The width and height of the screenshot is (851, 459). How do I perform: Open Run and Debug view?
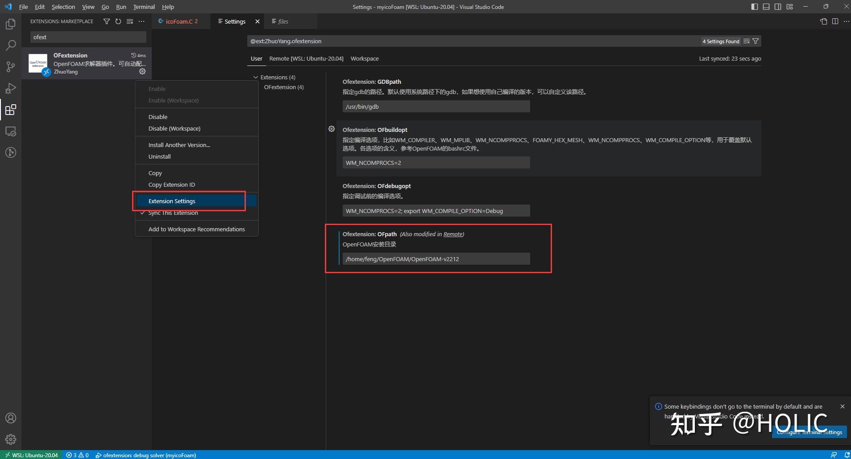[10, 88]
